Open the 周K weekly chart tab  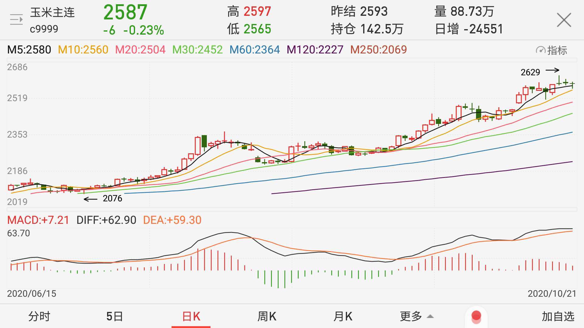(267, 316)
